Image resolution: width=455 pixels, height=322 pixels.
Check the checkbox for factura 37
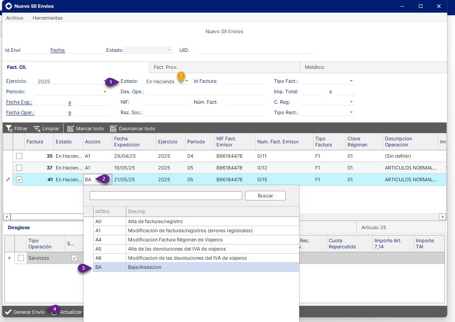coord(19,168)
